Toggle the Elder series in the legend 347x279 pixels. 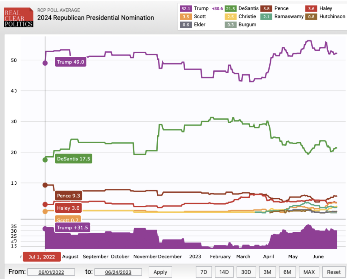(199, 24)
